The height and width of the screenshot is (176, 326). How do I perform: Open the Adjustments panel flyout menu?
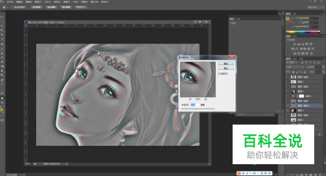coord(324,36)
